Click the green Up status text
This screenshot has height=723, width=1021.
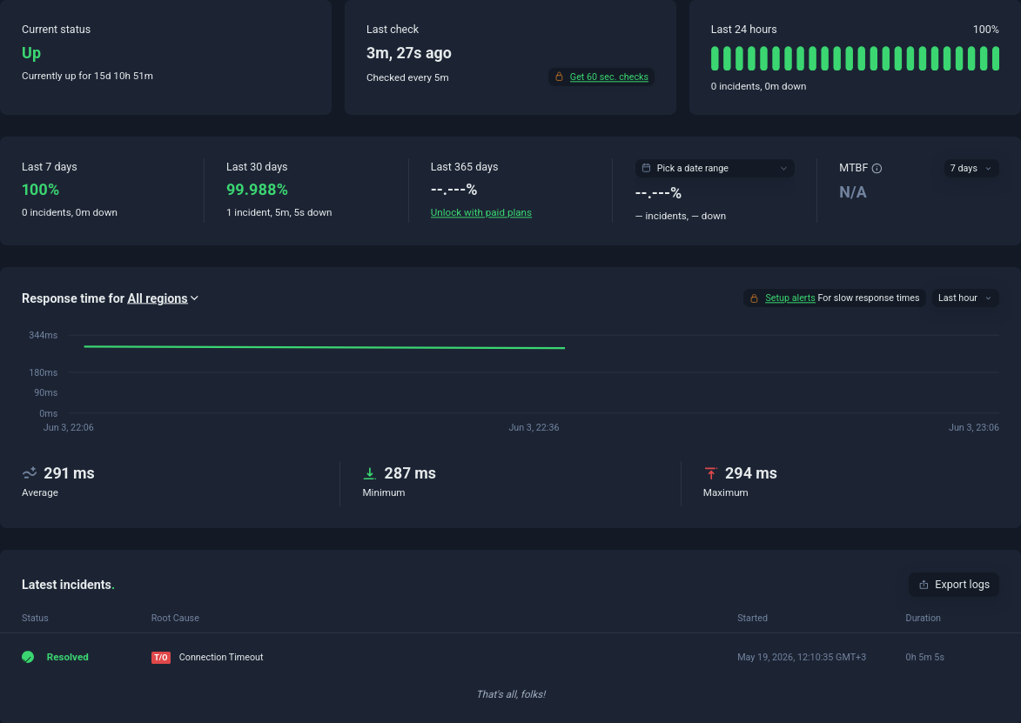(x=31, y=53)
